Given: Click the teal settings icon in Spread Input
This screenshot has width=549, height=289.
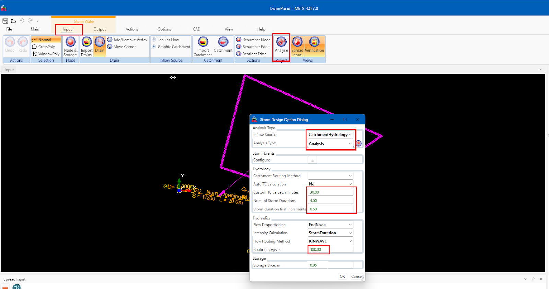Looking at the screenshot, I should click(x=16, y=287).
